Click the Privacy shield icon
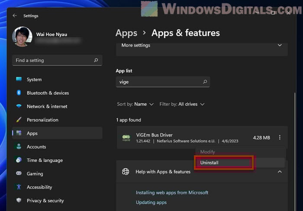This screenshot has width=303, height=211. tap(19, 200)
